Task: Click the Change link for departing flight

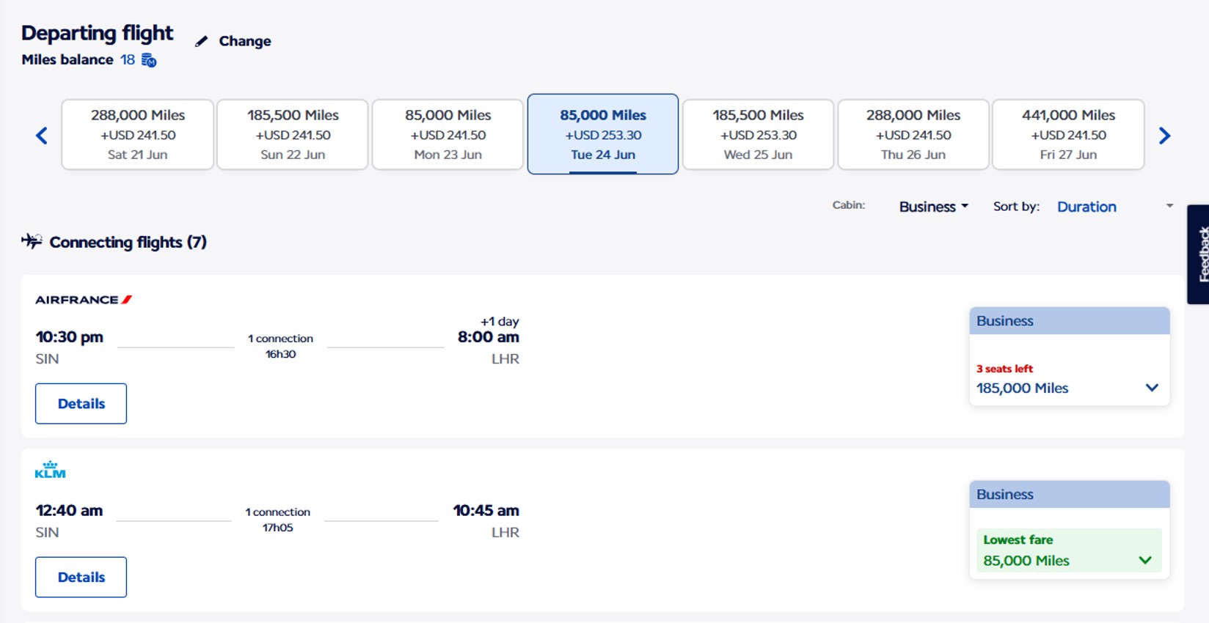Action: pyautogui.click(x=245, y=42)
